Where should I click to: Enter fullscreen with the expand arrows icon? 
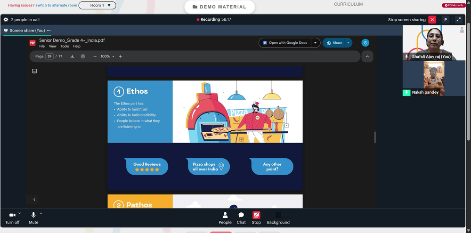click(x=458, y=19)
